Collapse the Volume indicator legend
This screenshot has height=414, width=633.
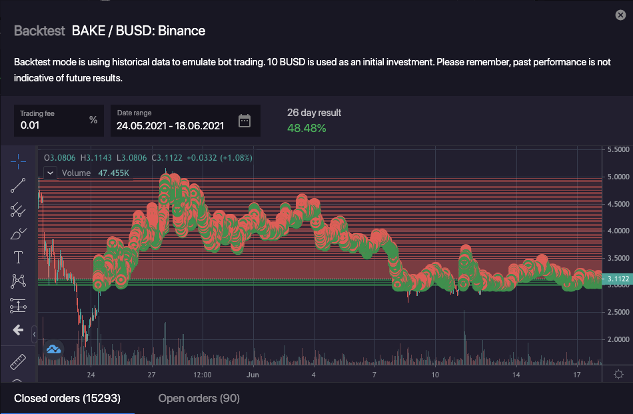[x=50, y=173]
